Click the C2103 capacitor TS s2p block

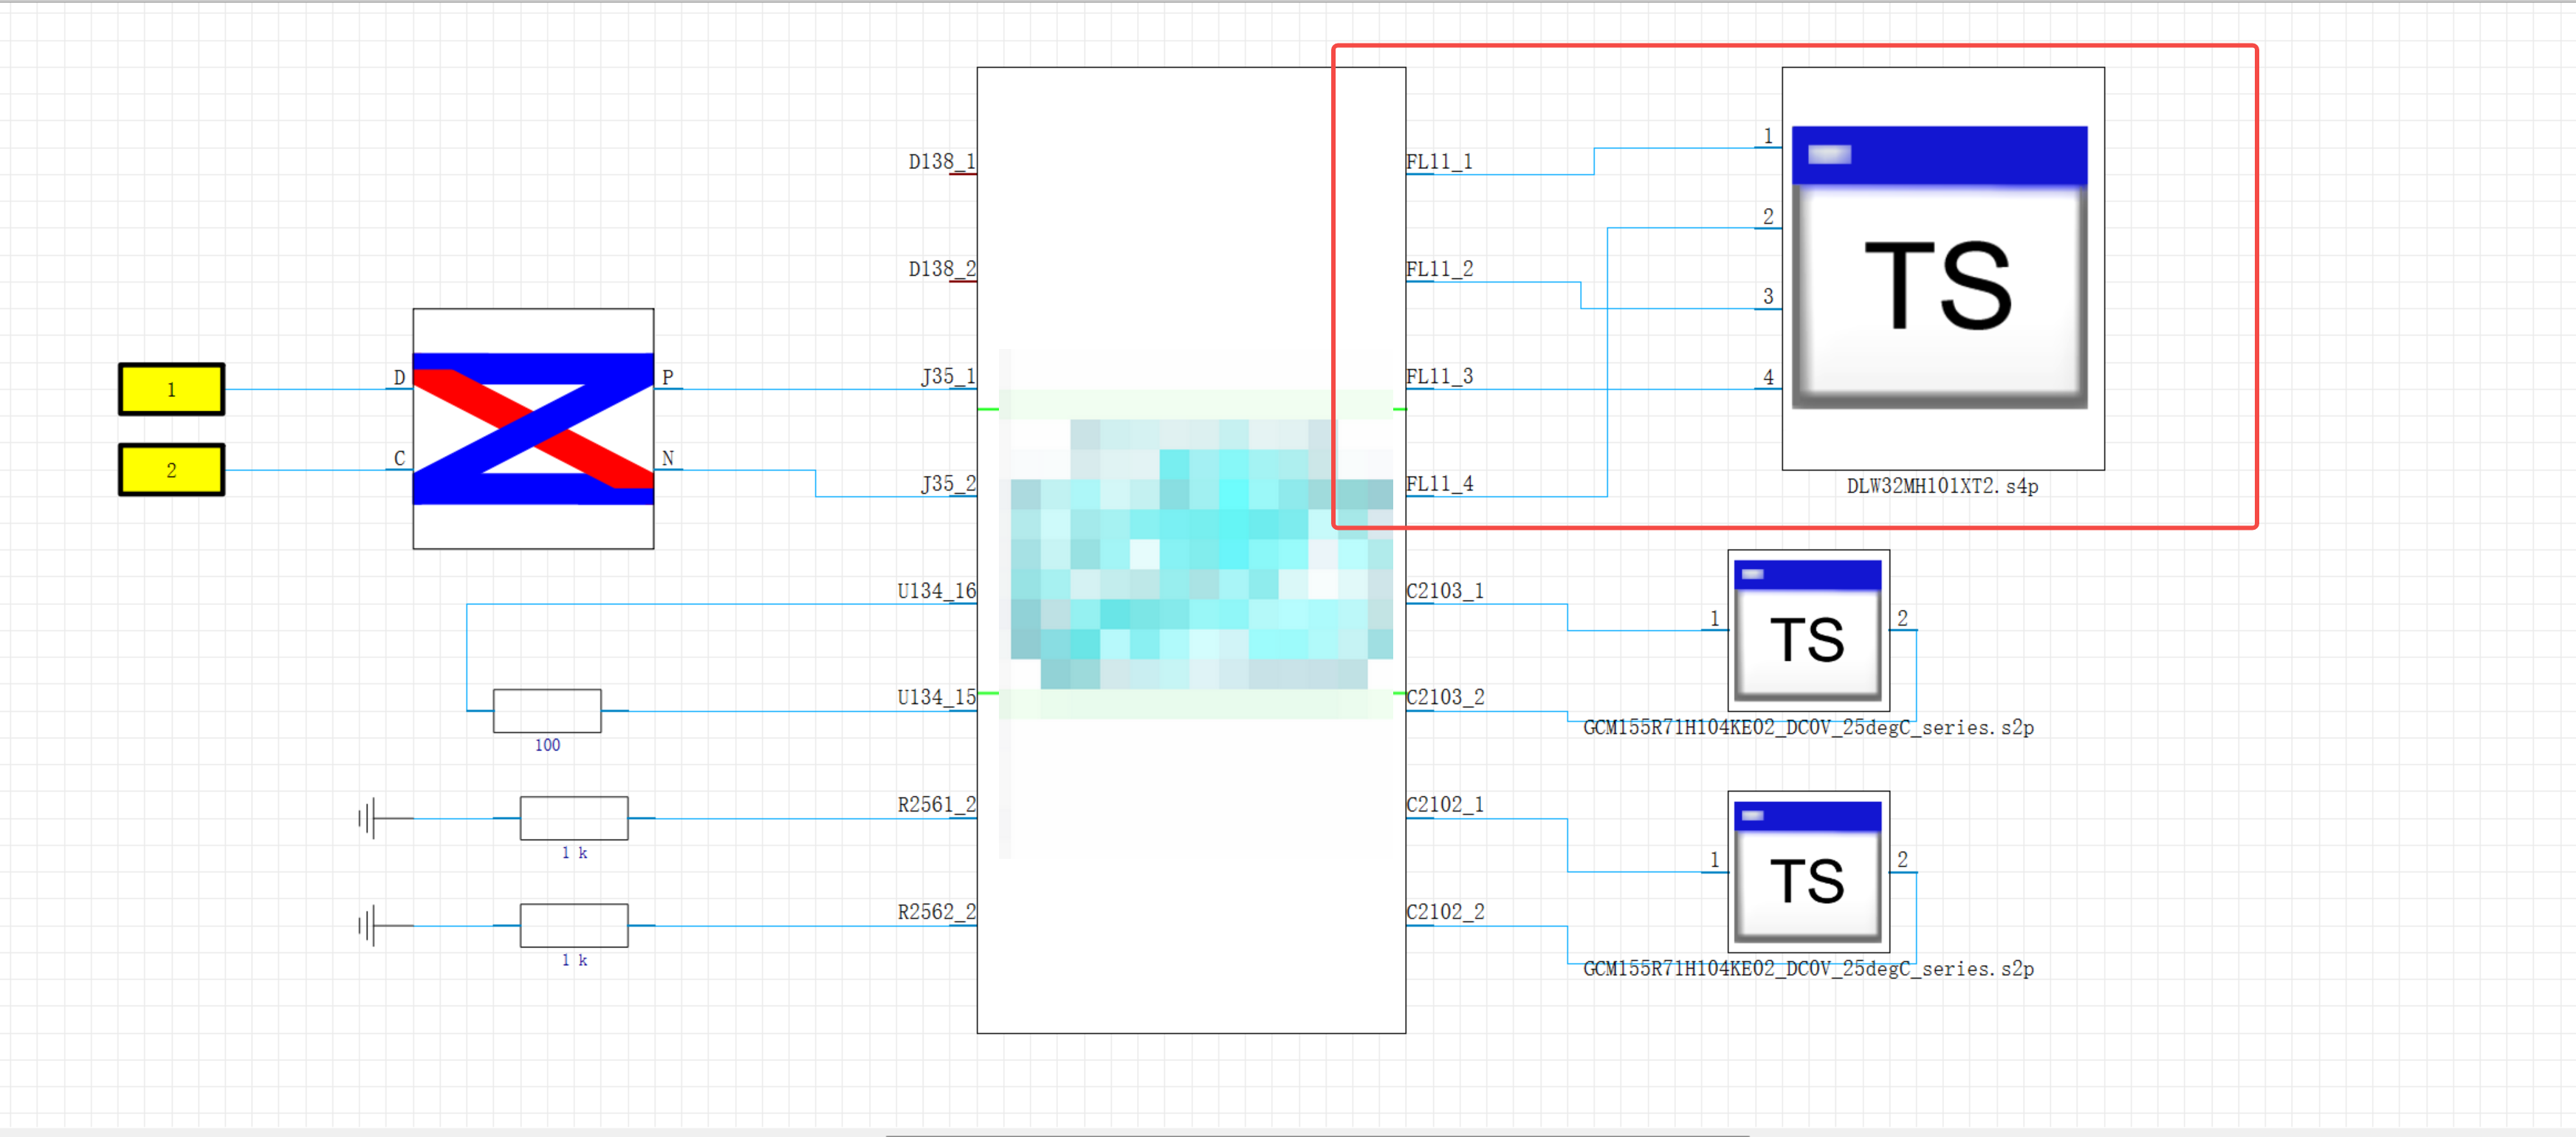pos(1808,630)
